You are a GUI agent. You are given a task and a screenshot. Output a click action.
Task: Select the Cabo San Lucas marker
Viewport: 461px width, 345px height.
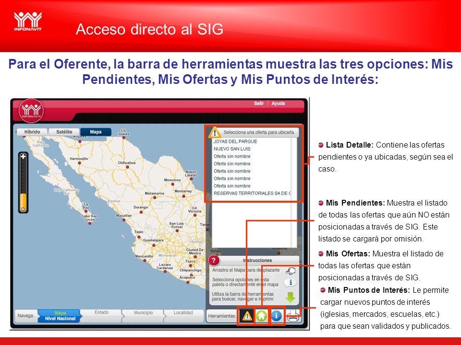point(90,223)
